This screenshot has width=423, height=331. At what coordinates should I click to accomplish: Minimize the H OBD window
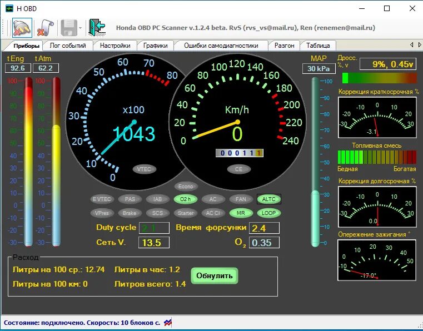(x=362, y=8)
